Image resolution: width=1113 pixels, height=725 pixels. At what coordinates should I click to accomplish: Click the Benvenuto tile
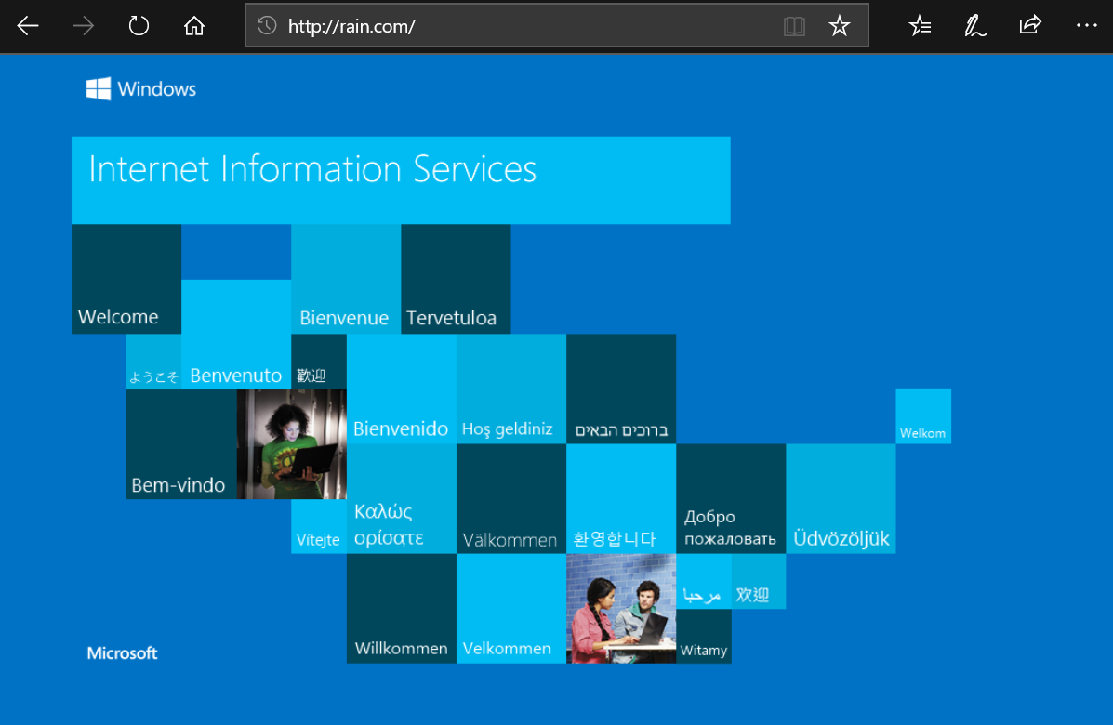tap(236, 334)
